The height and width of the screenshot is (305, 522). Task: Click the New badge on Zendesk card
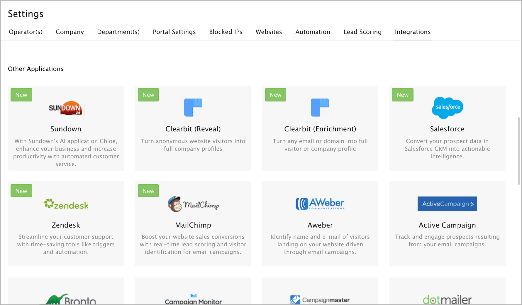click(21, 191)
